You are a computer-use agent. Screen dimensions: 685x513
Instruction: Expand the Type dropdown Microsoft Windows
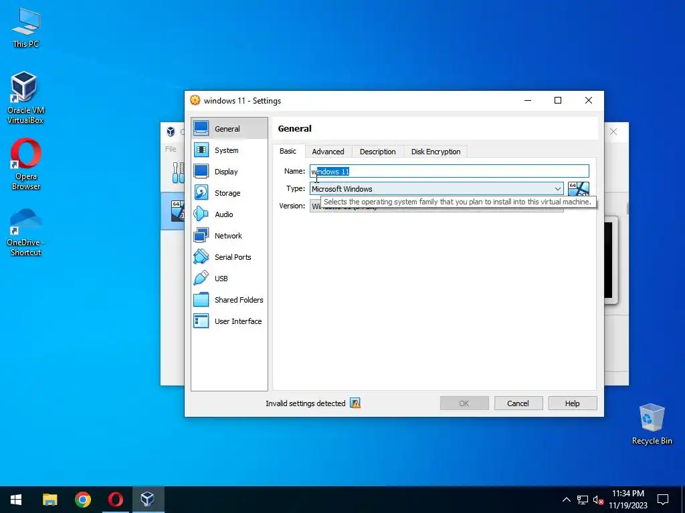[436, 189]
